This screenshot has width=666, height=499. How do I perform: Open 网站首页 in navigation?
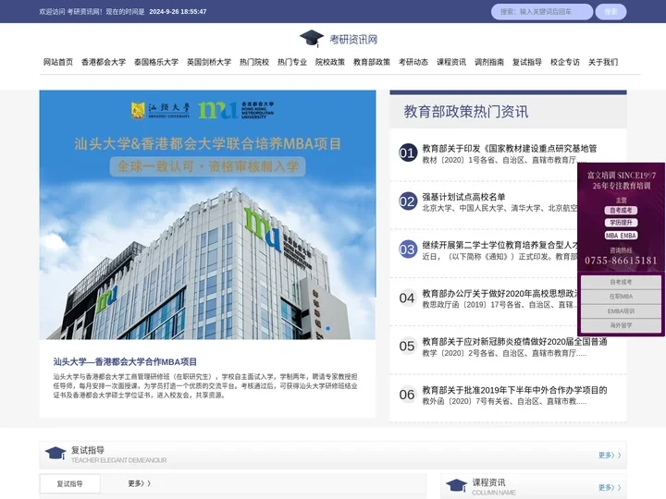[x=58, y=62]
